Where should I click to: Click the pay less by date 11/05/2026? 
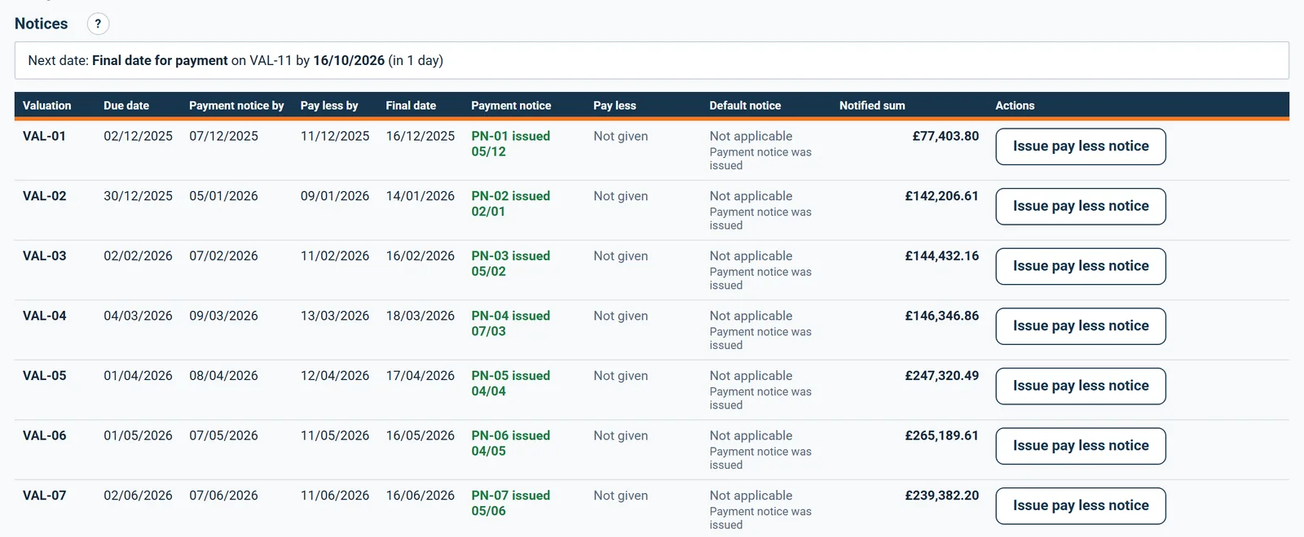point(335,435)
